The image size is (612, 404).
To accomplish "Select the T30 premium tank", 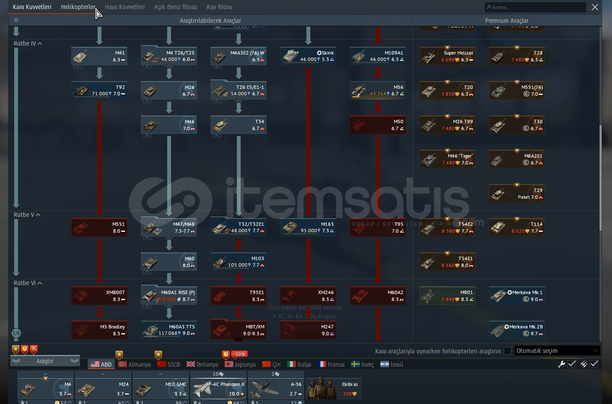I will pos(517,125).
